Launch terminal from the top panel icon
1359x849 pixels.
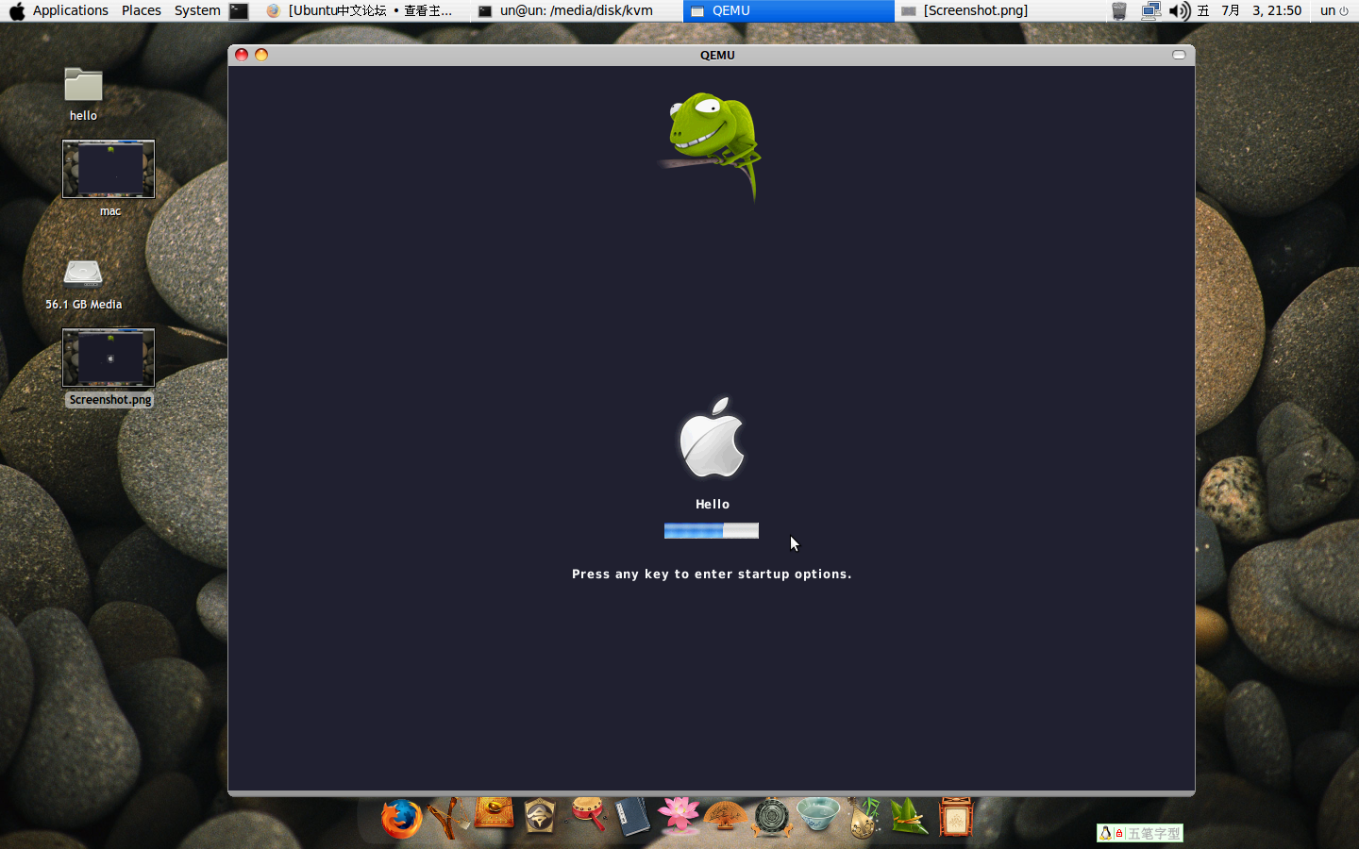(x=239, y=11)
